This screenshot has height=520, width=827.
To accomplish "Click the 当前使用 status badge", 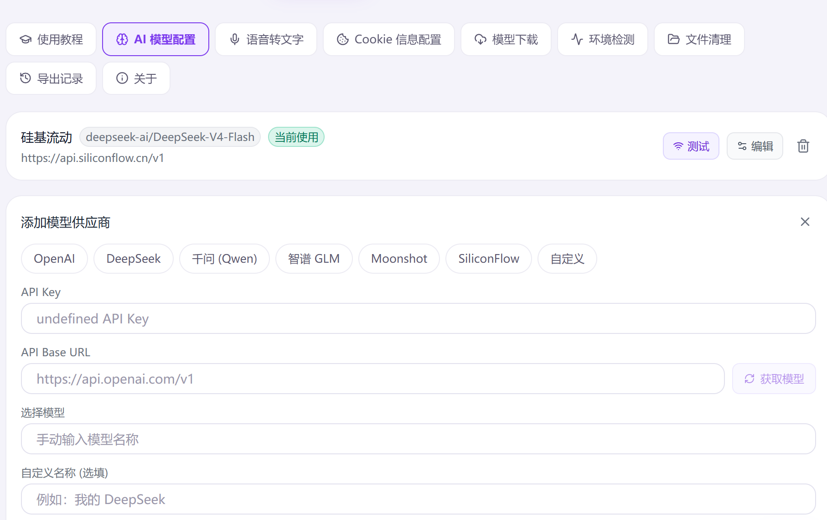I will 296,137.
